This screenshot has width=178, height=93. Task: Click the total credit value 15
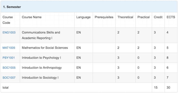click(156, 88)
